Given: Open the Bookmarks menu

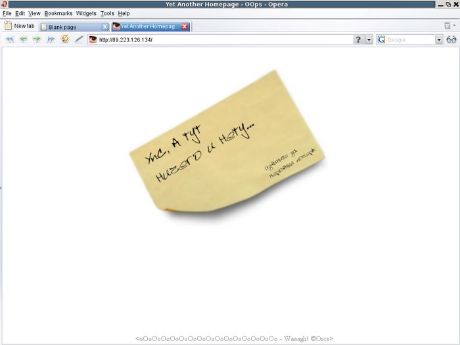Looking at the screenshot, I should pos(58,13).
